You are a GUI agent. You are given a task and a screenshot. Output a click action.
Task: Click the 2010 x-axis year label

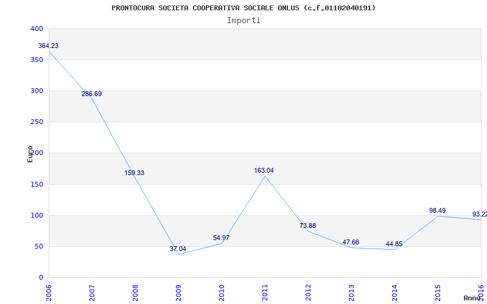222,293
